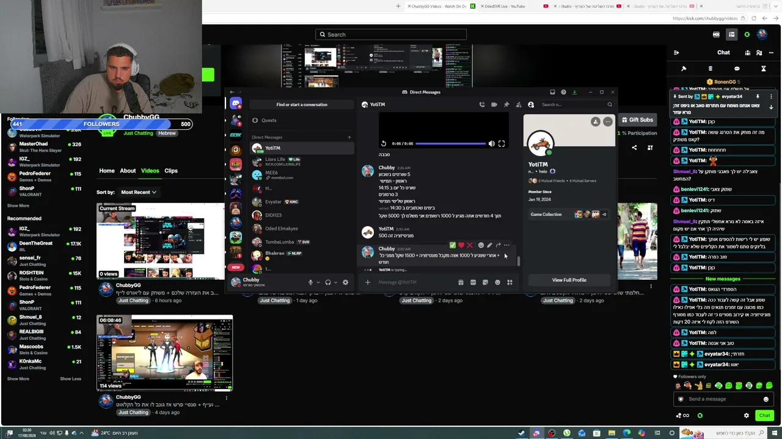Start a voice call with YotiTM
Viewport: 782px width, 439px height.
pos(482,105)
